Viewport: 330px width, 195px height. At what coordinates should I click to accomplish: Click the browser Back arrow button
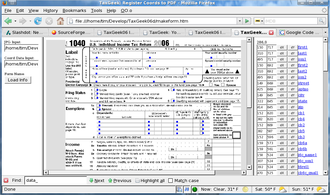(x=8, y=21)
